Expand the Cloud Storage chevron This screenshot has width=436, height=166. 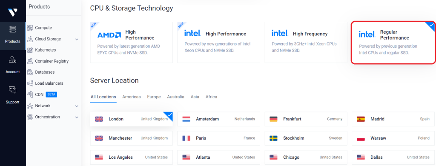coord(77,39)
